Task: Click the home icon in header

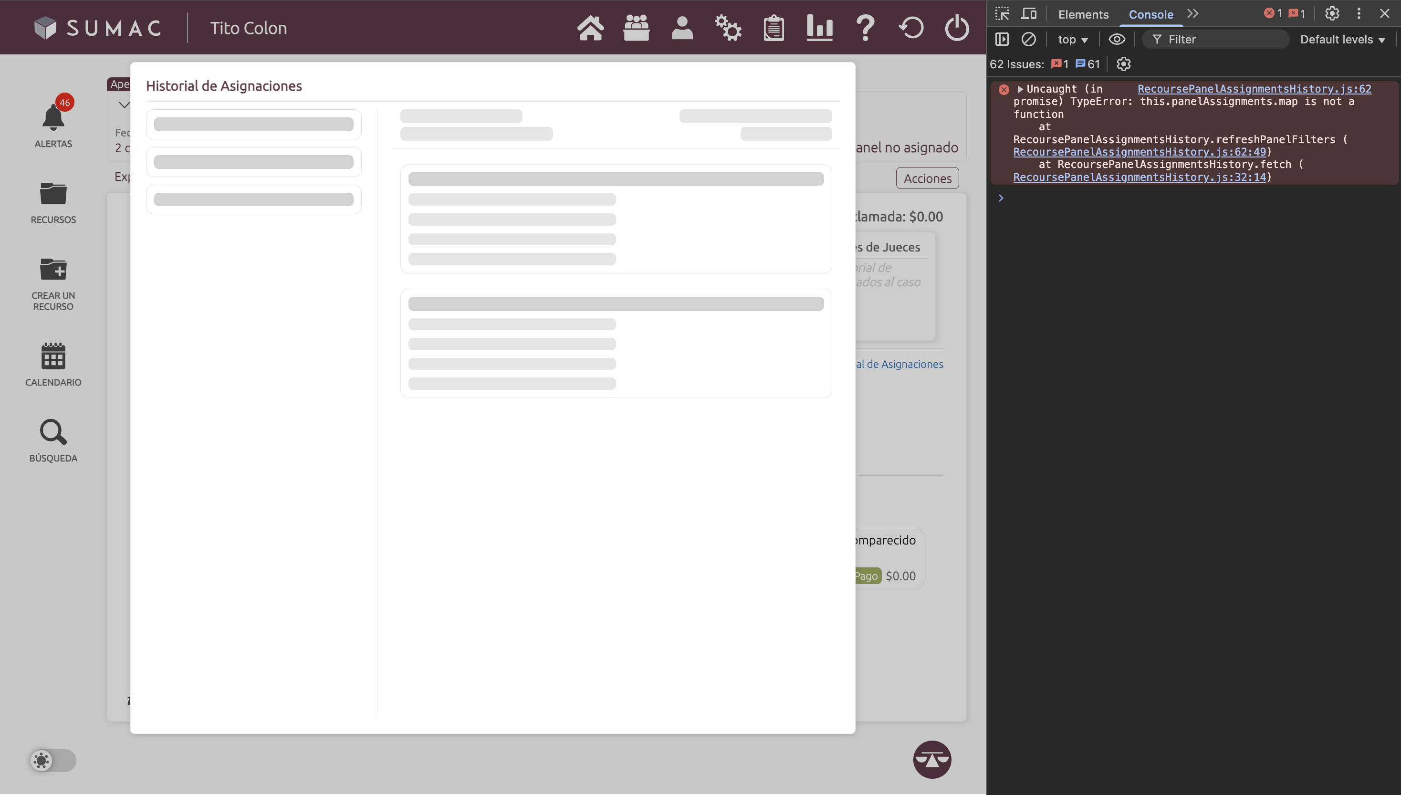Action: tap(590, 28)
